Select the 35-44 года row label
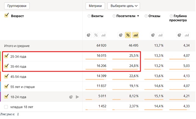Screen dimensions: 196x119 click(18, 66)
